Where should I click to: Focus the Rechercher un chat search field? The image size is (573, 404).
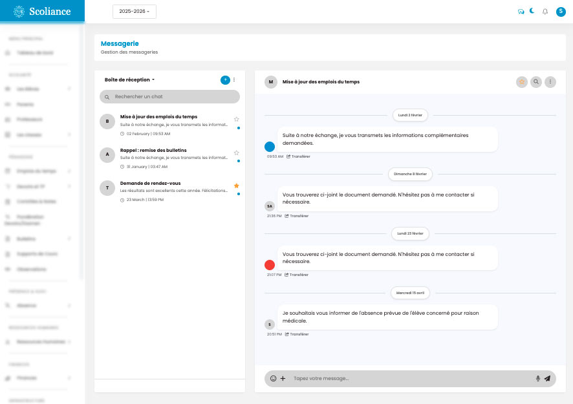click(169, 96)
